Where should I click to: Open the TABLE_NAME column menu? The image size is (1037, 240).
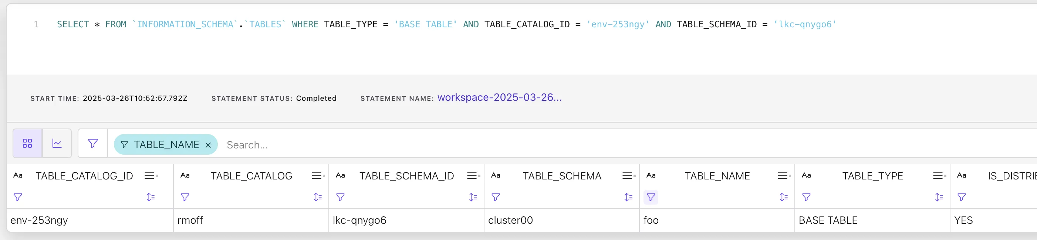click(783, 176)
